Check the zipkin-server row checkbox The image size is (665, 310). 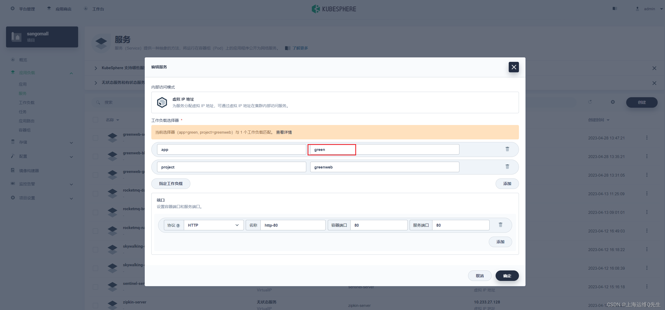click(95, 305)
